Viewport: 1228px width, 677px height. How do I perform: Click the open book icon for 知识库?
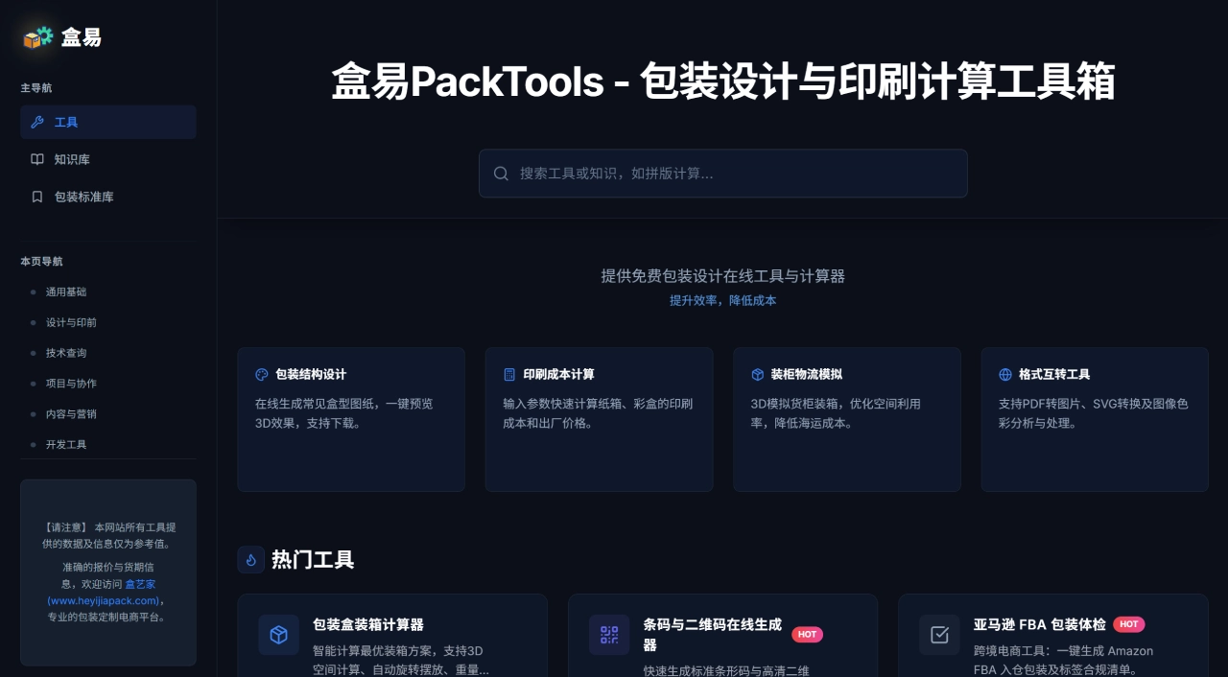point(37,159)
